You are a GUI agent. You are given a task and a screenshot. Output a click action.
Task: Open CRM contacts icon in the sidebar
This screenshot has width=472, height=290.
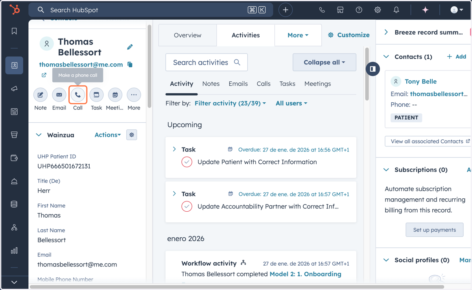pyautogui.click(x=14, y=65)
